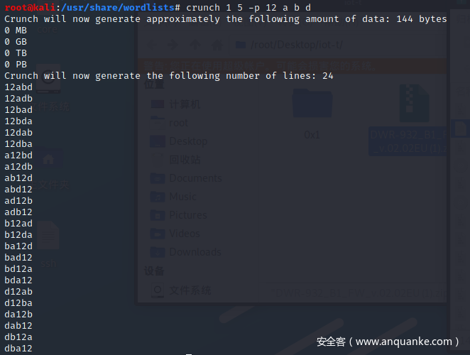Click the file manager forward arrow

pos(173,45)
